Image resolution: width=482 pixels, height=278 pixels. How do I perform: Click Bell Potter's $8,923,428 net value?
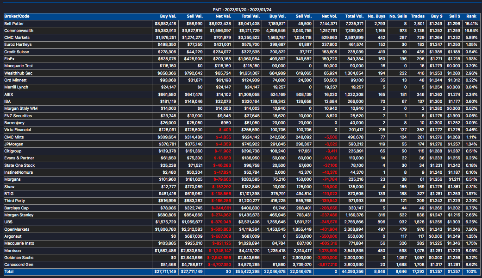[x=220, y=23]
